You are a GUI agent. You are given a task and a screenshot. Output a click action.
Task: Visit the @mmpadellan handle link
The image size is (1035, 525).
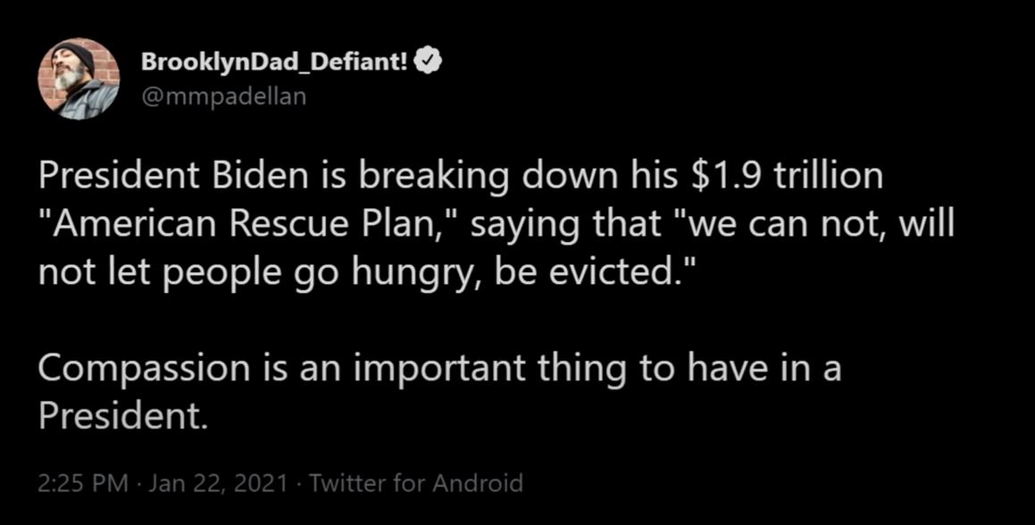[x=223, y=96]
